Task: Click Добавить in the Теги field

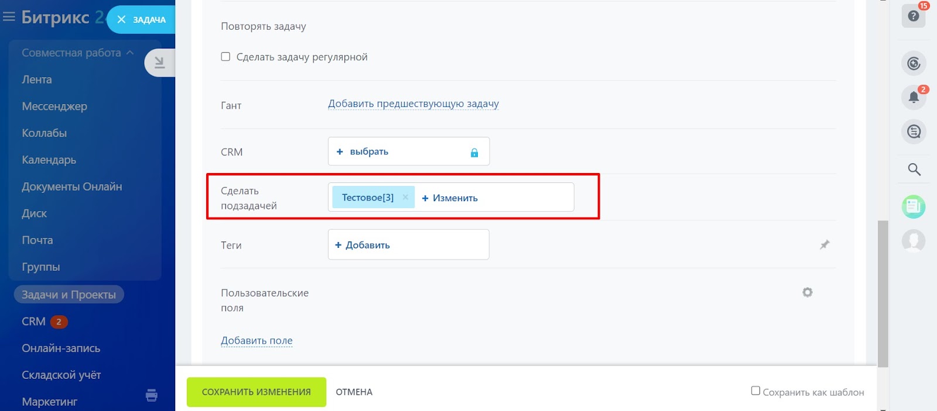Action: 363,245
